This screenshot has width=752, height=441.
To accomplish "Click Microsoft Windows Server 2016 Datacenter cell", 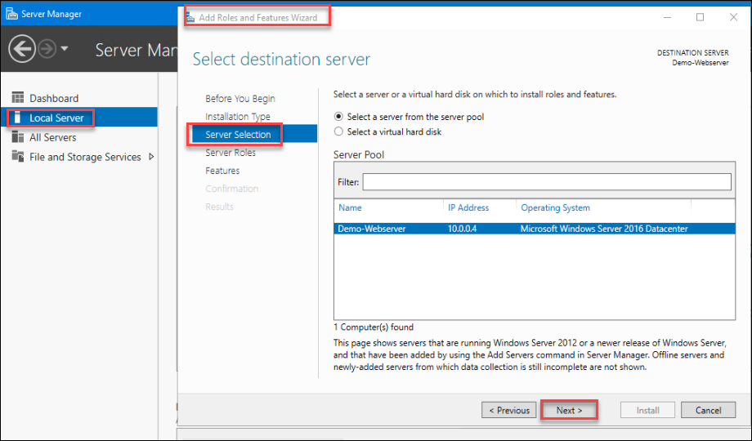I will click(604, 229).
